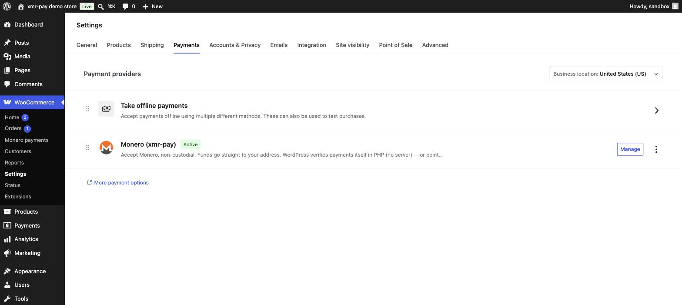Click the Home count badge 3
Image resolution: width=682 pixels, height=305 pixels.
pyautogui.click(x=25, y=117)
